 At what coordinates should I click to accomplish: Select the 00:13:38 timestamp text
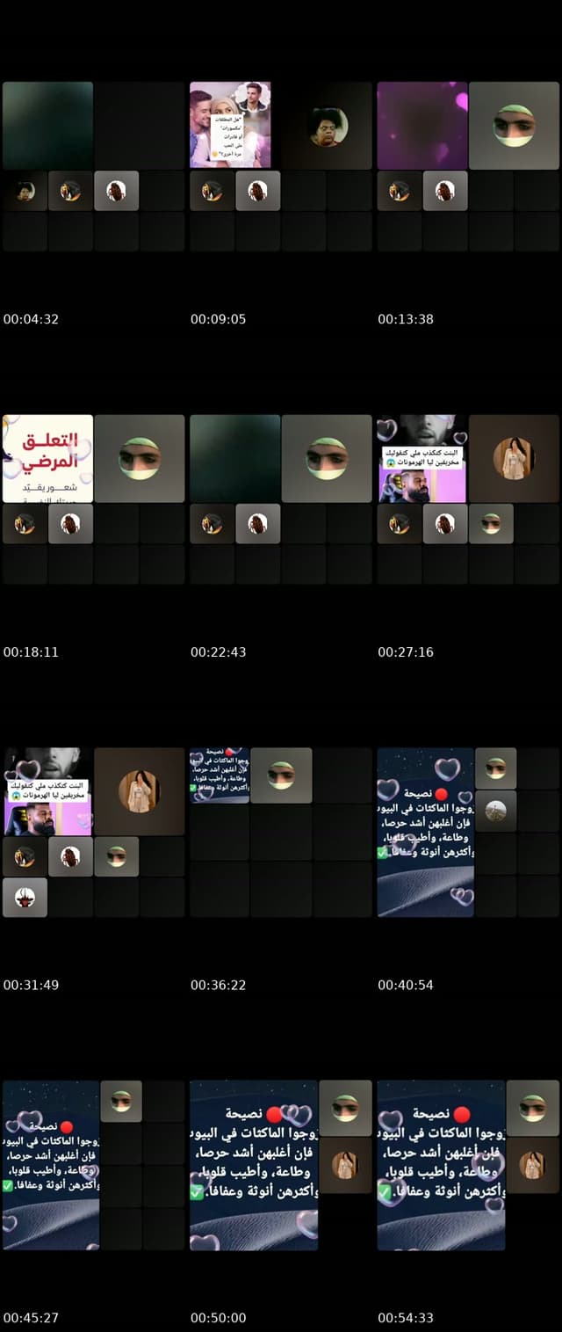[406, 319]
